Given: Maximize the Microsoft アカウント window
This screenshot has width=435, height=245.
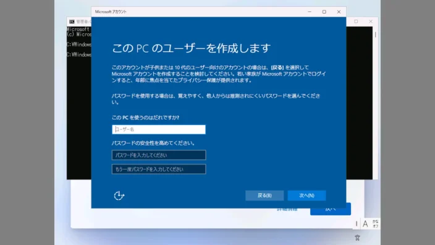Looking at the screenshot, I should 324,12.
